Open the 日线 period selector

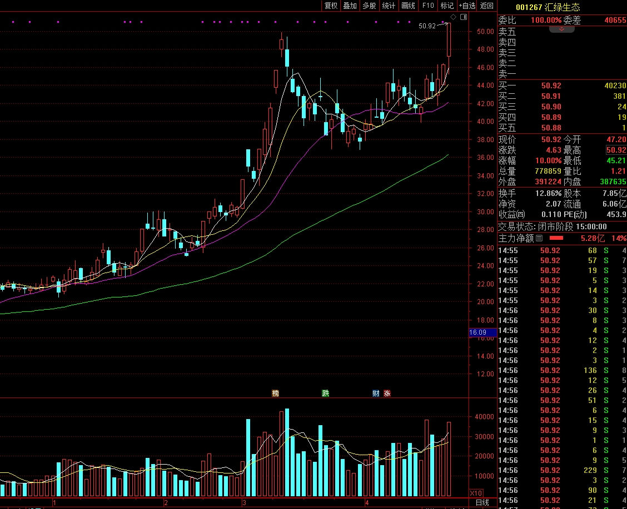pos(482,503)
